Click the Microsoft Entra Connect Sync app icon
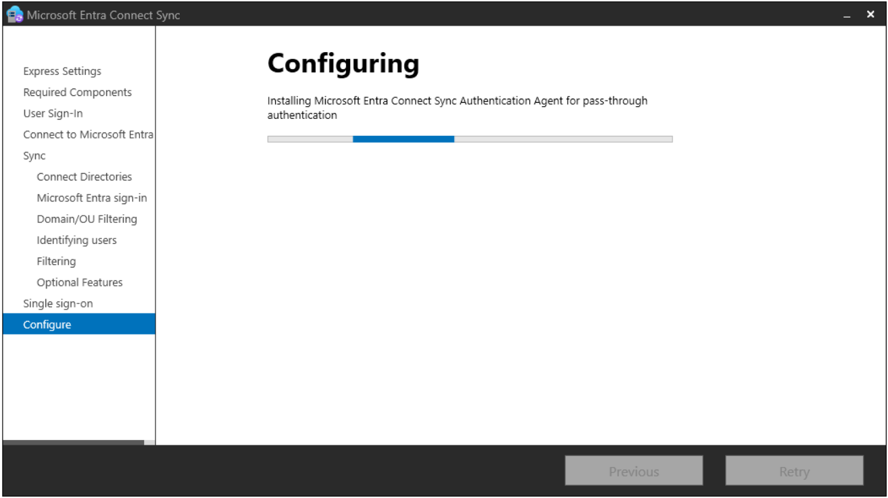This screenshot has width=888, height=498. pos(15,14)
